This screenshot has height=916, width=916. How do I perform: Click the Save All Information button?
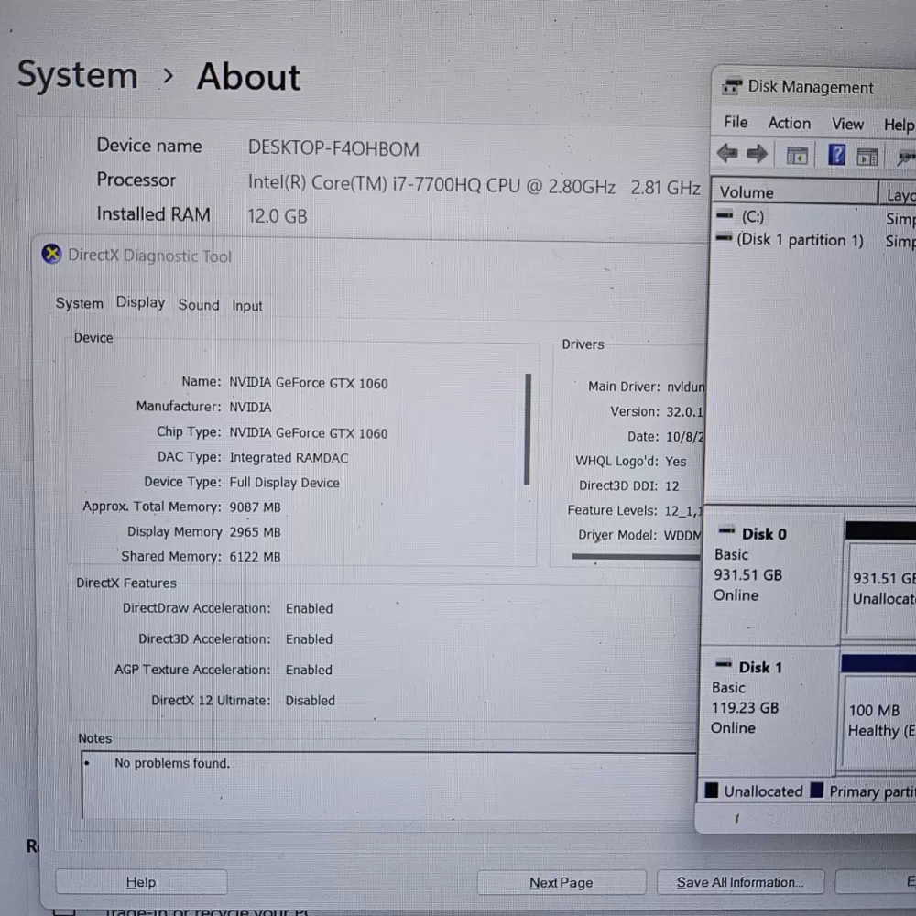pyautogui.click(x=740, y=882)
